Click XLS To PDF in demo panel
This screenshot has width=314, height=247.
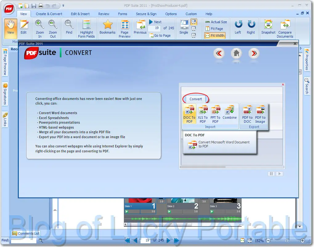(203, 114)
